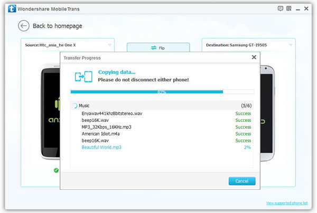Open the Source device dropdown arrow
This screenshot has height=213, width=317.
pos(109,45)
